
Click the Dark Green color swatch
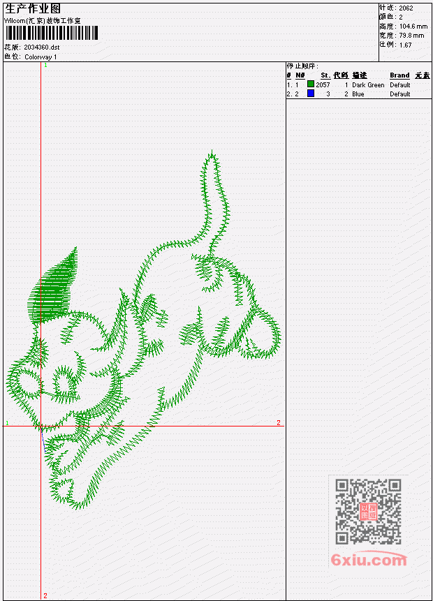click(x=311, y=84)
